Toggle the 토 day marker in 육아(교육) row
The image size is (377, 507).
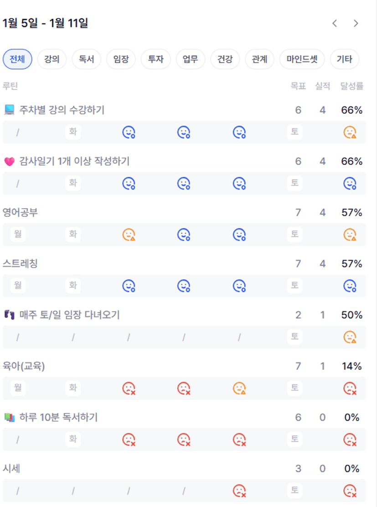(x=295, y=388)
